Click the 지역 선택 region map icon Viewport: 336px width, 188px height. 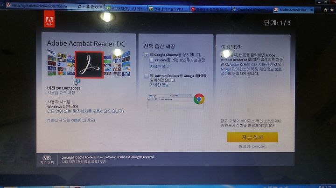click(47, 158)
